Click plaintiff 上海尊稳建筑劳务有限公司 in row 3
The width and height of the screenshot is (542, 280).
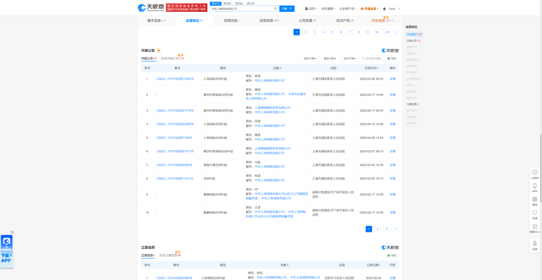(x=272, y=107)
